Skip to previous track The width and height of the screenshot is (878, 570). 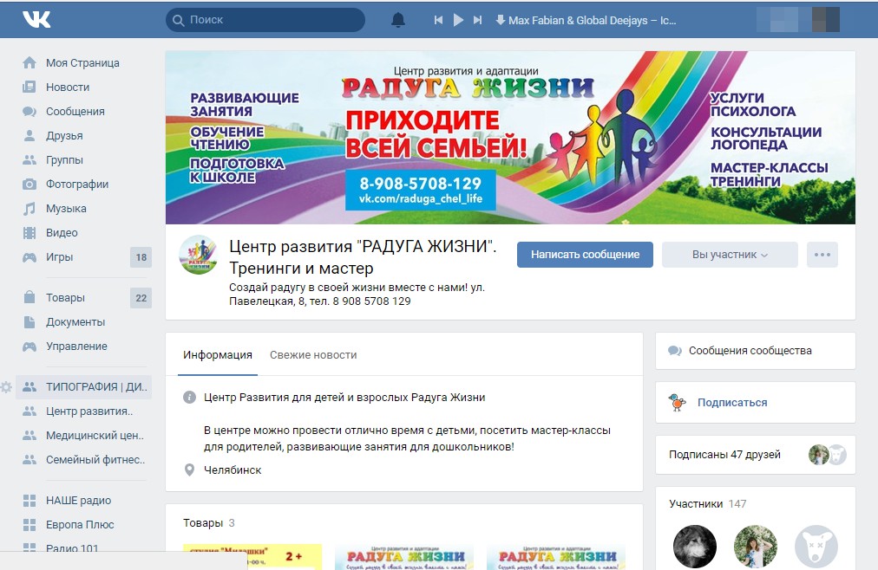(438, 20)
